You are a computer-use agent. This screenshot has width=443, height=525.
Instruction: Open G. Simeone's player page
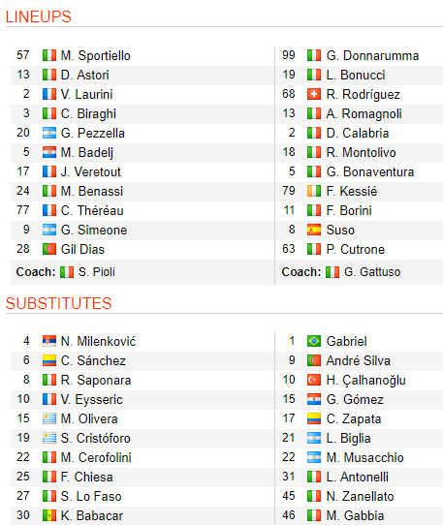94,230
